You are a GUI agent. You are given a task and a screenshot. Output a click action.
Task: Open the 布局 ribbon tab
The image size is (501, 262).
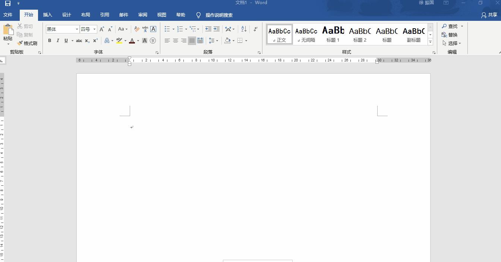(x=86, y=15)
